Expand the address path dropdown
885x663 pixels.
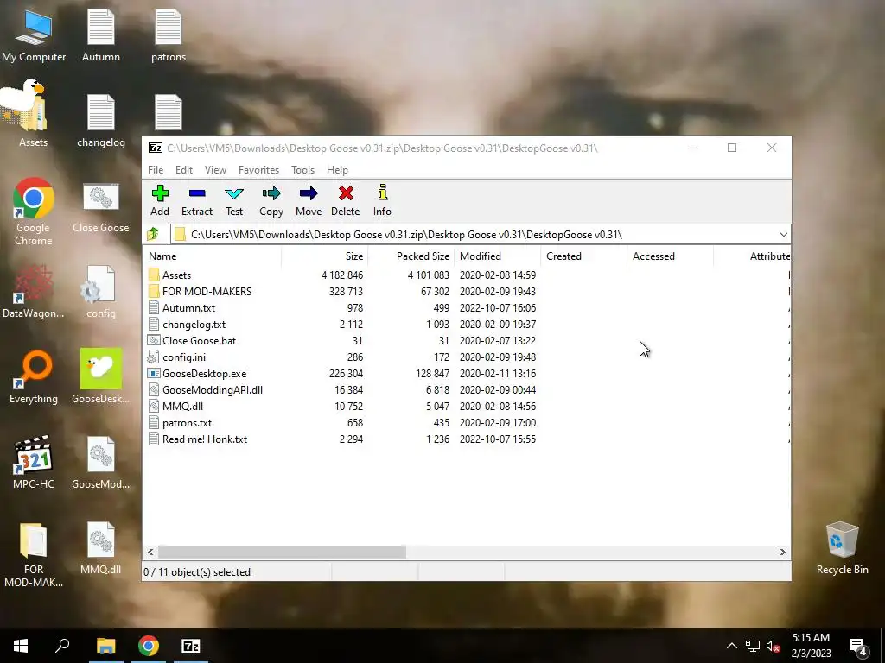click(x=783, y=235)
